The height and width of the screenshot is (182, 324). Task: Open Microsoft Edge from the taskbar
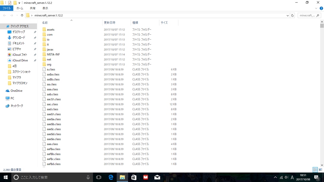[x=111, y=177]
